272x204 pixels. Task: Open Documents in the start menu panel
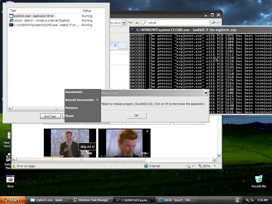pyautogui.click(x=74, y=92)
